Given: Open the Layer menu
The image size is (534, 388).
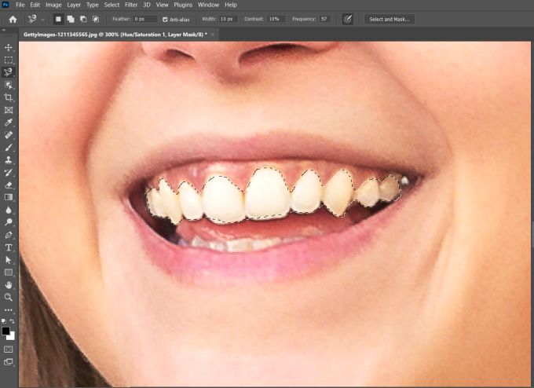Looking at the screenshot, I should 74,5.
